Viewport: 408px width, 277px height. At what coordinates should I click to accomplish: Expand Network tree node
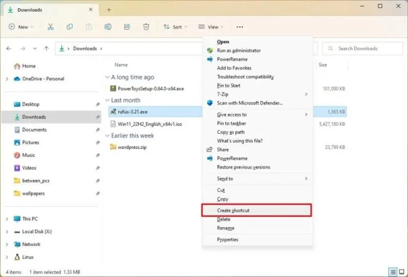click(x=7, y=244)
